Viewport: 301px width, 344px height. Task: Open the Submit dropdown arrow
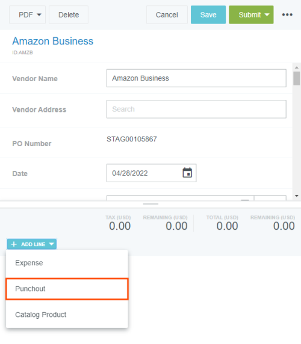click(267, 14)
